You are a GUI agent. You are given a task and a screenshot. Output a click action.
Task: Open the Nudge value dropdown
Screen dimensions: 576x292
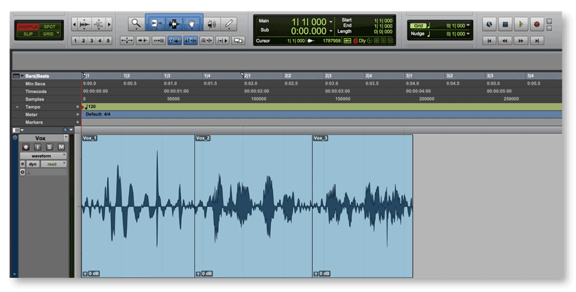click(x=468, y=34)
